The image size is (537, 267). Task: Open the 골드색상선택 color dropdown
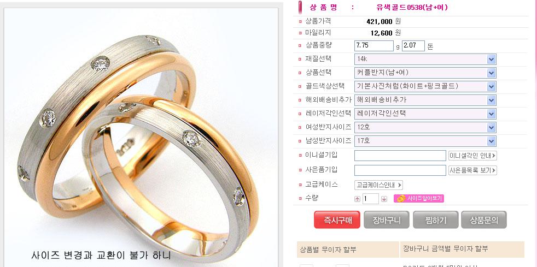(x=425, y=86)
